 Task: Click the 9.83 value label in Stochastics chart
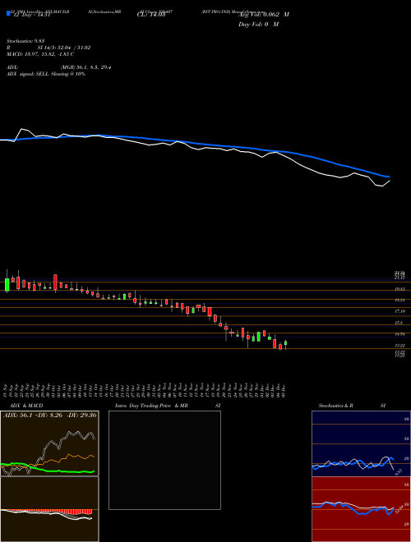click(398, 471)
